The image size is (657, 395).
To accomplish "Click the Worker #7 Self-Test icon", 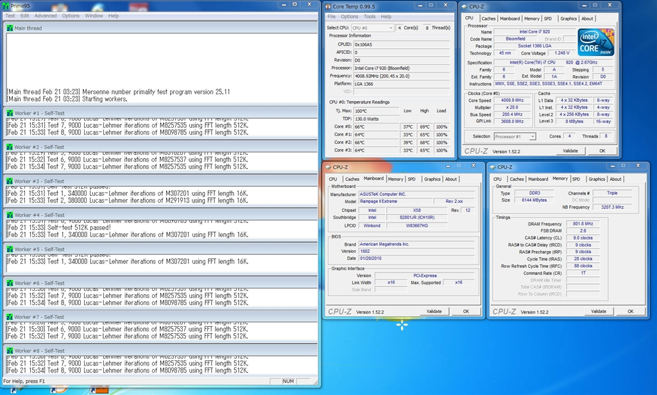I will pyautogui.click(x=10, y=317).
